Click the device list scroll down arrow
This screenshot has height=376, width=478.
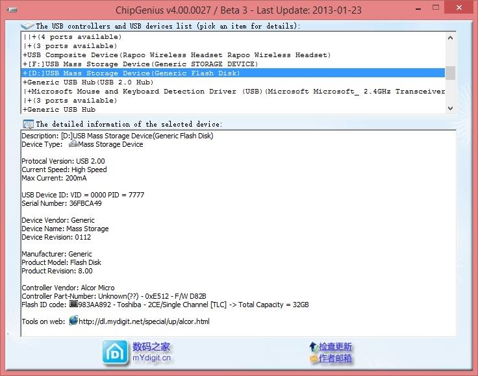[x=450, y=108]
